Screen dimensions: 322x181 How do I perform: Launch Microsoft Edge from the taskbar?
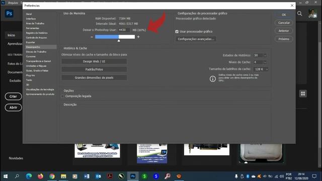(29, 176)
